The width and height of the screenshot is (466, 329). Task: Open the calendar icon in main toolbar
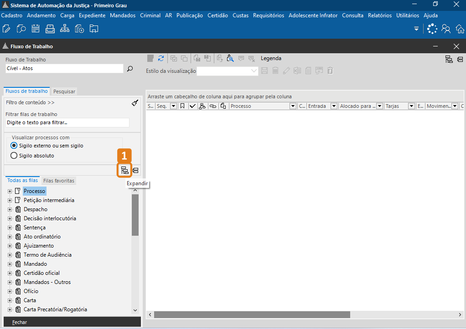coord(36,29)
